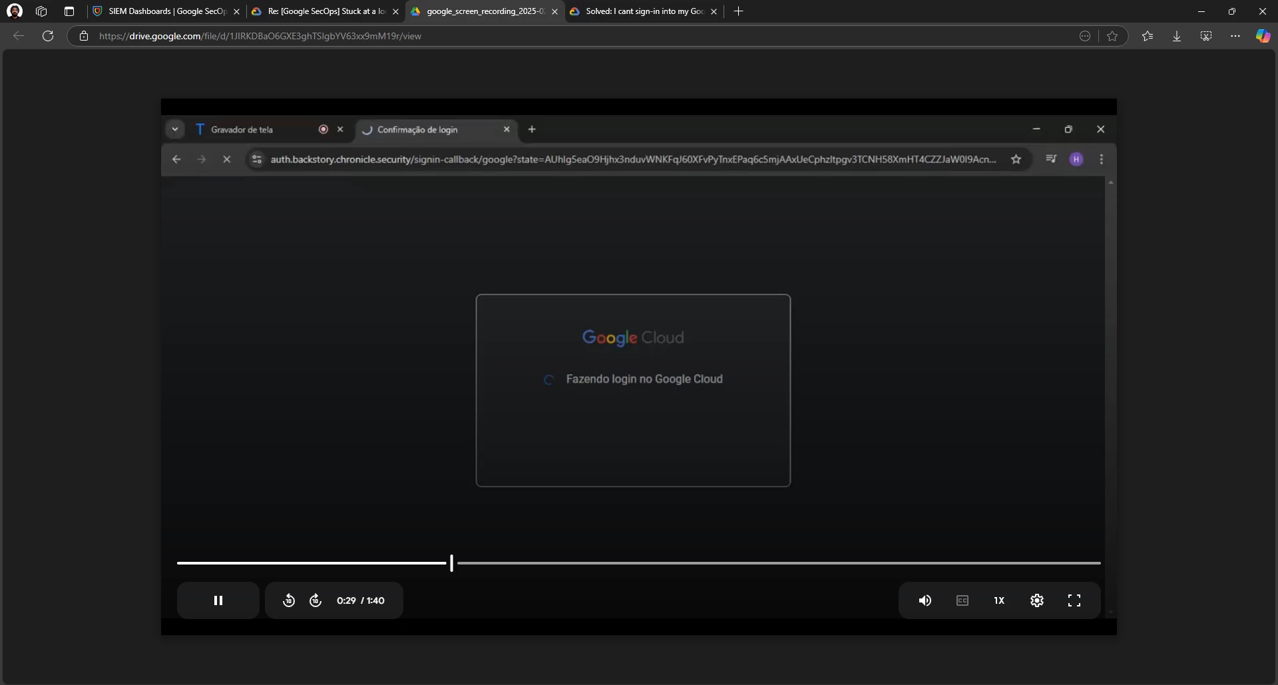This screenshot has width=1278, height=685.
Task: Close the Edge browser window
Action: pyautogui.click(x=1263, y=11)
